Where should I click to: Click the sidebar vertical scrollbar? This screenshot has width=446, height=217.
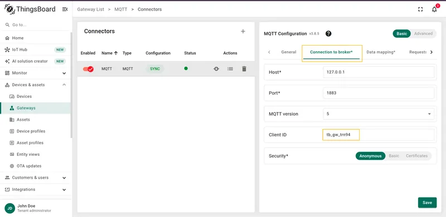[x=71, y=85]
